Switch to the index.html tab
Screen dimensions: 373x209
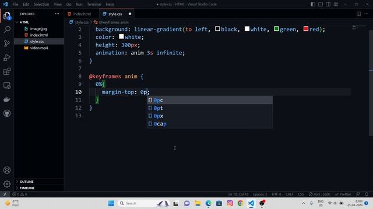point(82,14)
